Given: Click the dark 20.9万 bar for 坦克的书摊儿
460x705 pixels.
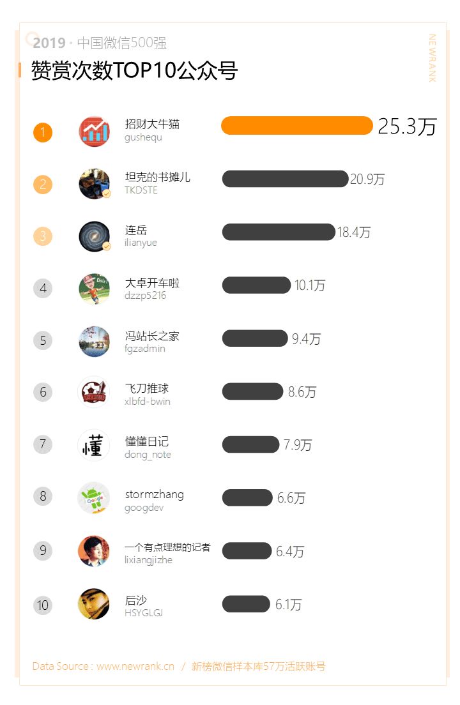Looking at the screenshot, I should [285, 179].
